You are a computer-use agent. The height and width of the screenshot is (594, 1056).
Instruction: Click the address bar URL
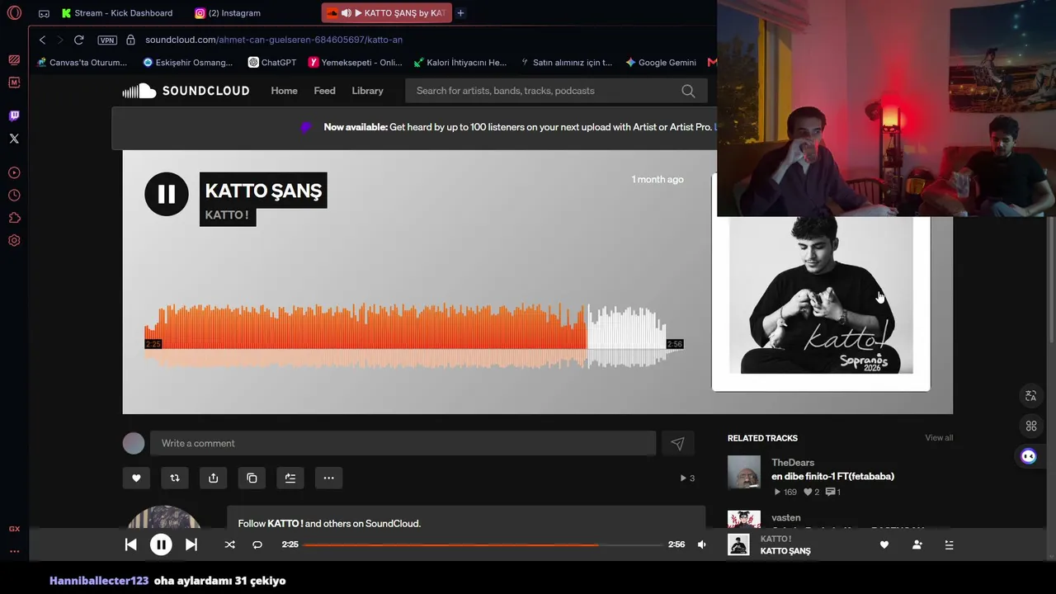pos(274,40)
